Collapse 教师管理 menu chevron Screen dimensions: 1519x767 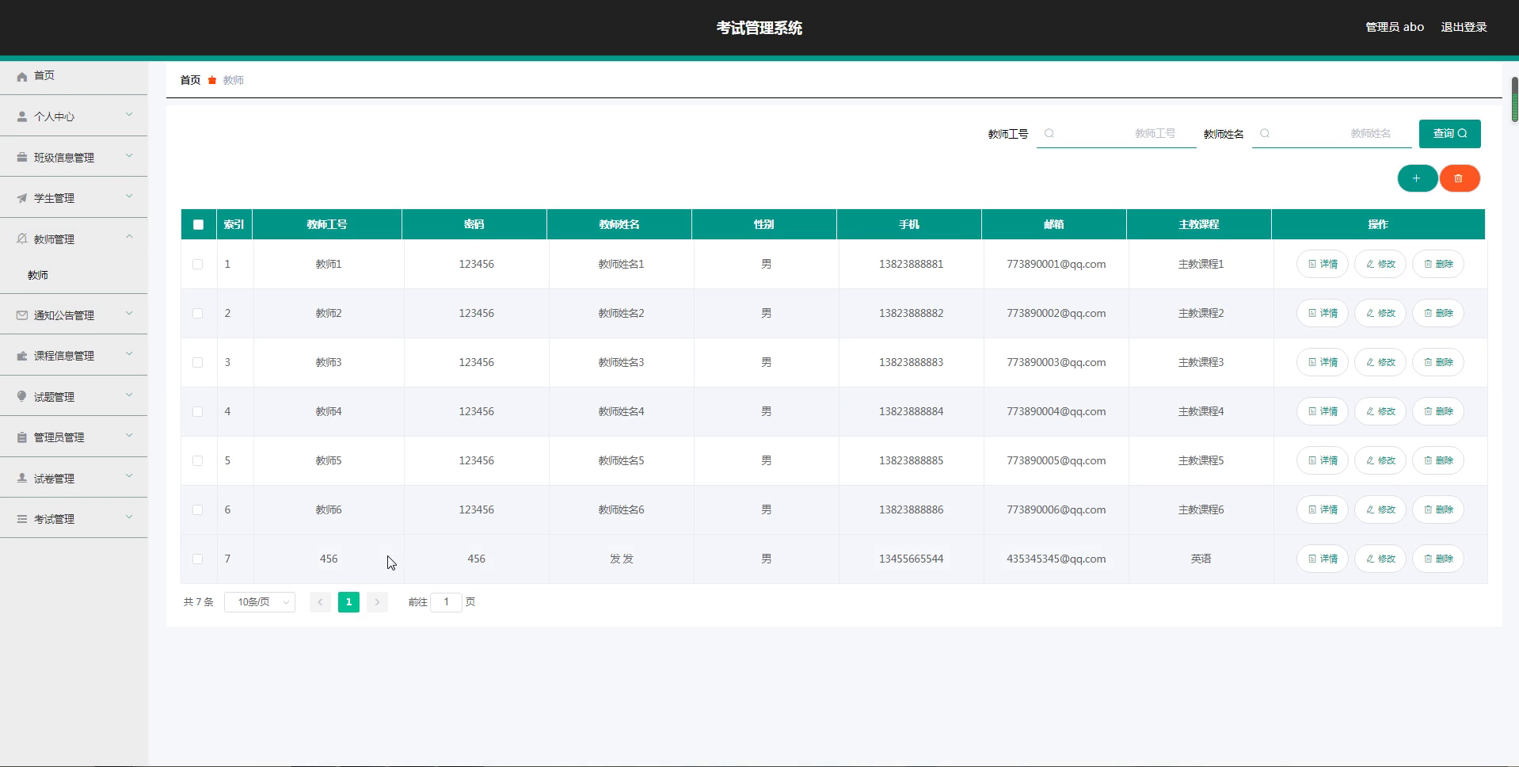[129, 237]
